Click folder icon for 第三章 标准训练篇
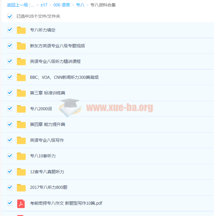The height and width of the screenshot is (216, 214). tap(21, 93)
